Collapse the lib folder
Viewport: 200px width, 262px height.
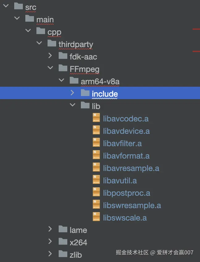[x=72, y=105]
